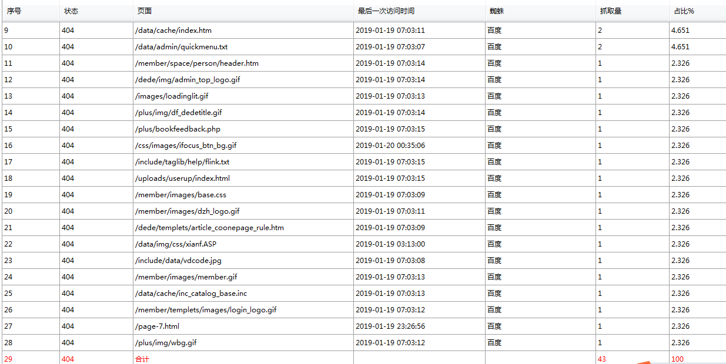726x364 pixels.
Task: Click the 蜘蛛 column header
Action: tap(497, 11)
